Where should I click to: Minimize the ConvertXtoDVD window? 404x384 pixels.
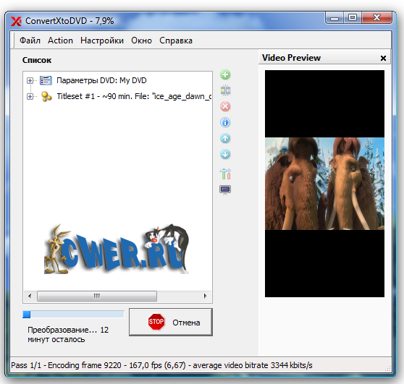tap(334, 18)
